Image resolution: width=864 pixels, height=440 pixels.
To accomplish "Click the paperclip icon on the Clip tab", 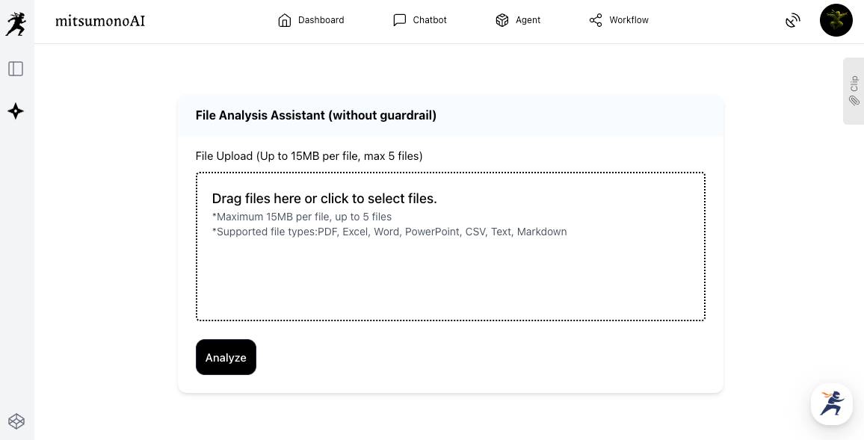I will [854, 100].
